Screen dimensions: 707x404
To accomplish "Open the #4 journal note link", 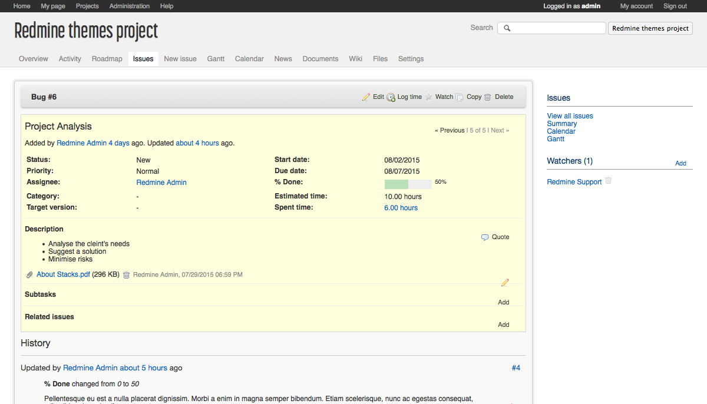I will tap(516, 368).
